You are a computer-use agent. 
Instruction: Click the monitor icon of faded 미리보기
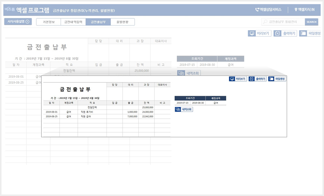point(252,33)
